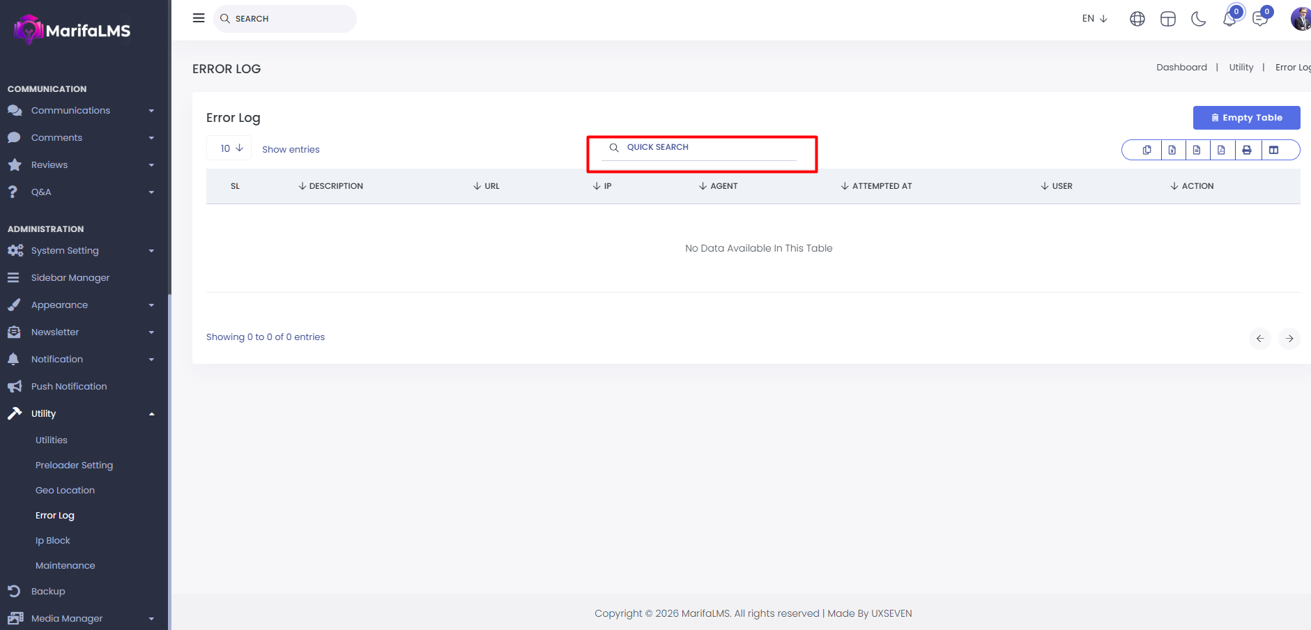This screenshot has width=1311, height=630.
Task: Select Geo Location under Utility
Action: pyautogui.click(x=65, y=490)
